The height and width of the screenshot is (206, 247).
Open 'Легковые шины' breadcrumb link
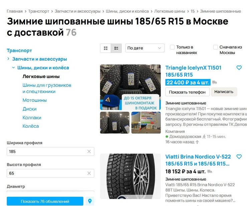point(170,11)
